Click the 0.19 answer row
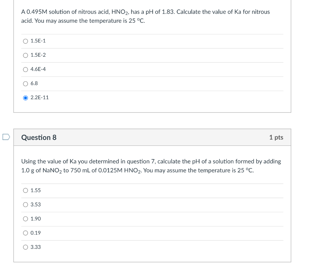Image resolution: width=331 pixels, height=266 pixels. [x=129, y=233]
